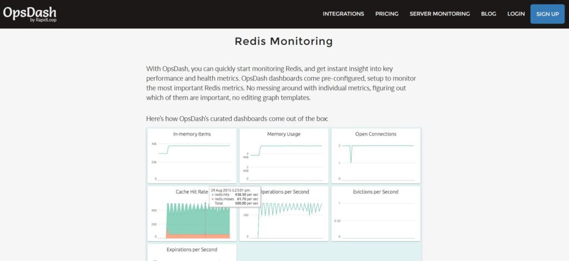Click the redis.misses entry in the tooltip
569x261 pixels.
pyautogui.click(x=223, y=199)
